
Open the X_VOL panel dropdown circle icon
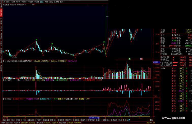4,61
